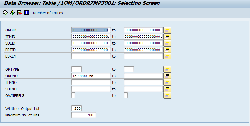Focus the ITMNO from-value field

[x=91, y=82]
